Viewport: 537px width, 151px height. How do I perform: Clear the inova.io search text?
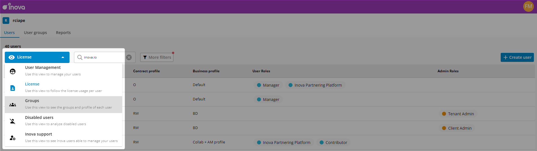[129, 57]
